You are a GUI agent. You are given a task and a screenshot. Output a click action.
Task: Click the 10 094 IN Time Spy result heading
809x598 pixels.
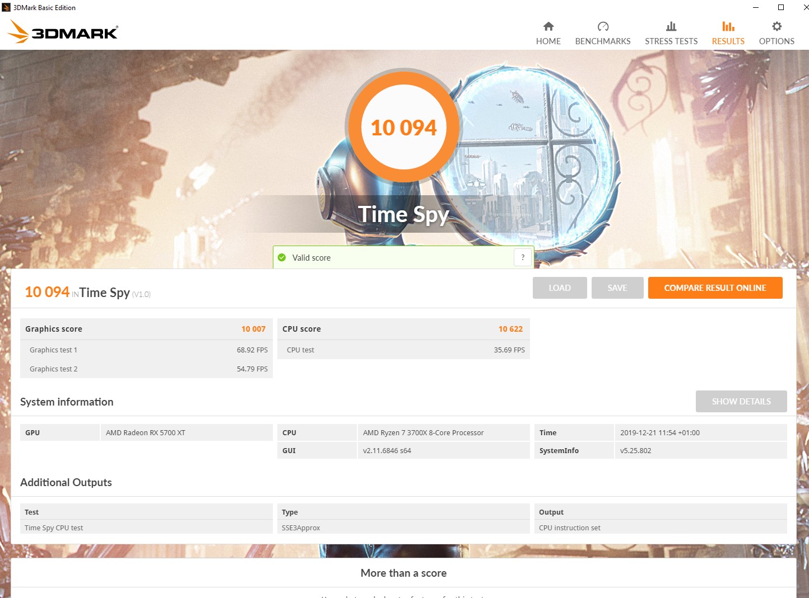(88, 293)
